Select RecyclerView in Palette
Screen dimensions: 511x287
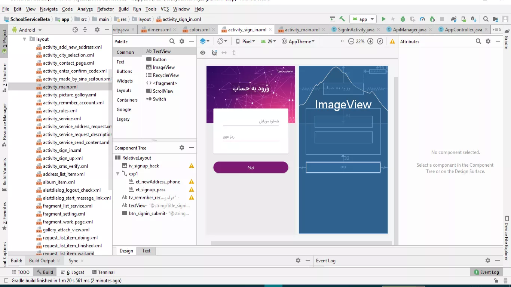[162, 75]
